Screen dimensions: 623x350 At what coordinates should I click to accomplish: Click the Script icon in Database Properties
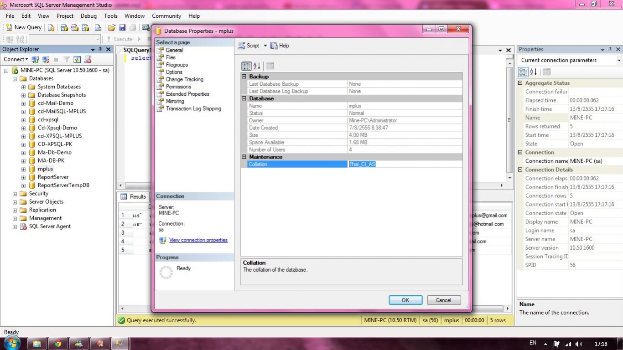[241, 46]
